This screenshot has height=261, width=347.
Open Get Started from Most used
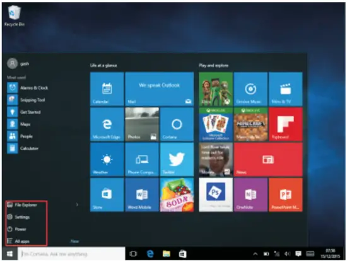[24, 112]
